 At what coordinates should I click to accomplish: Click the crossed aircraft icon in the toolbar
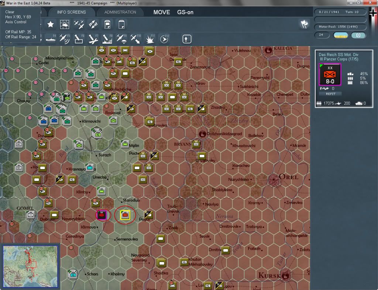(x=79, y=24)
